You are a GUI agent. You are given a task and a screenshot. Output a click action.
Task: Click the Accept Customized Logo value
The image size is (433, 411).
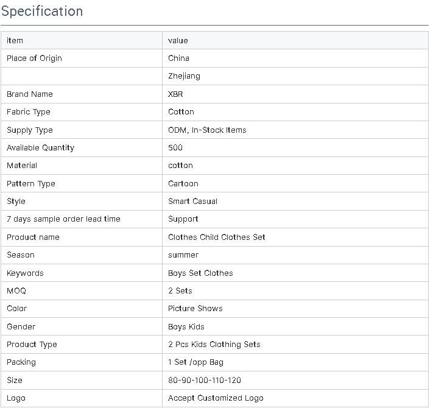tap(216, 398)
